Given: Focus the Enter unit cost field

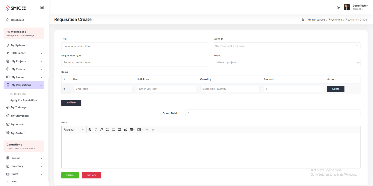Looking at the screenshot, I should pyautogui.click(x=166, y=89).
